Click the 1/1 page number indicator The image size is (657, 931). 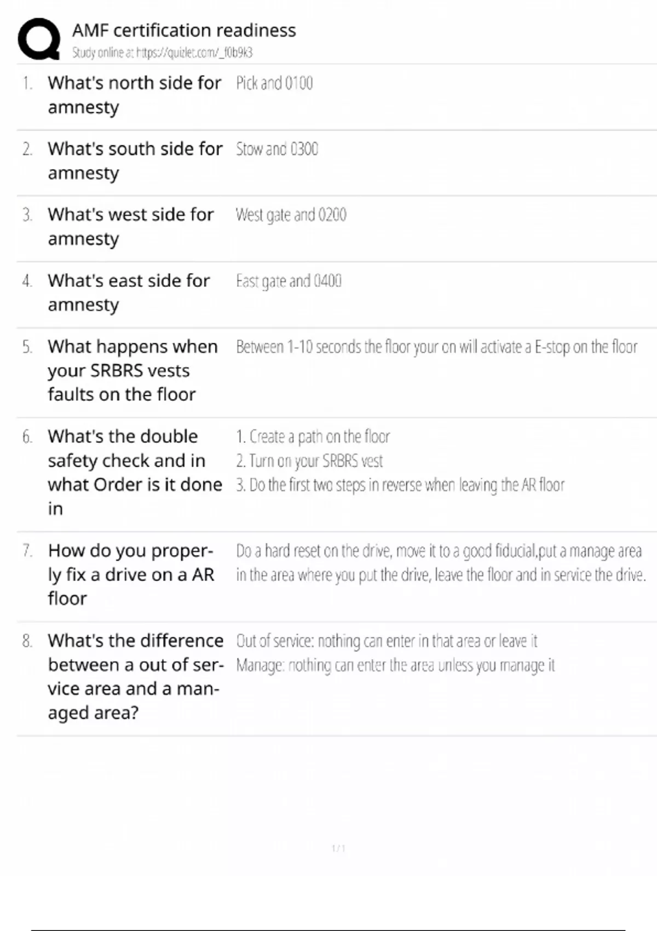pos(338,848)
